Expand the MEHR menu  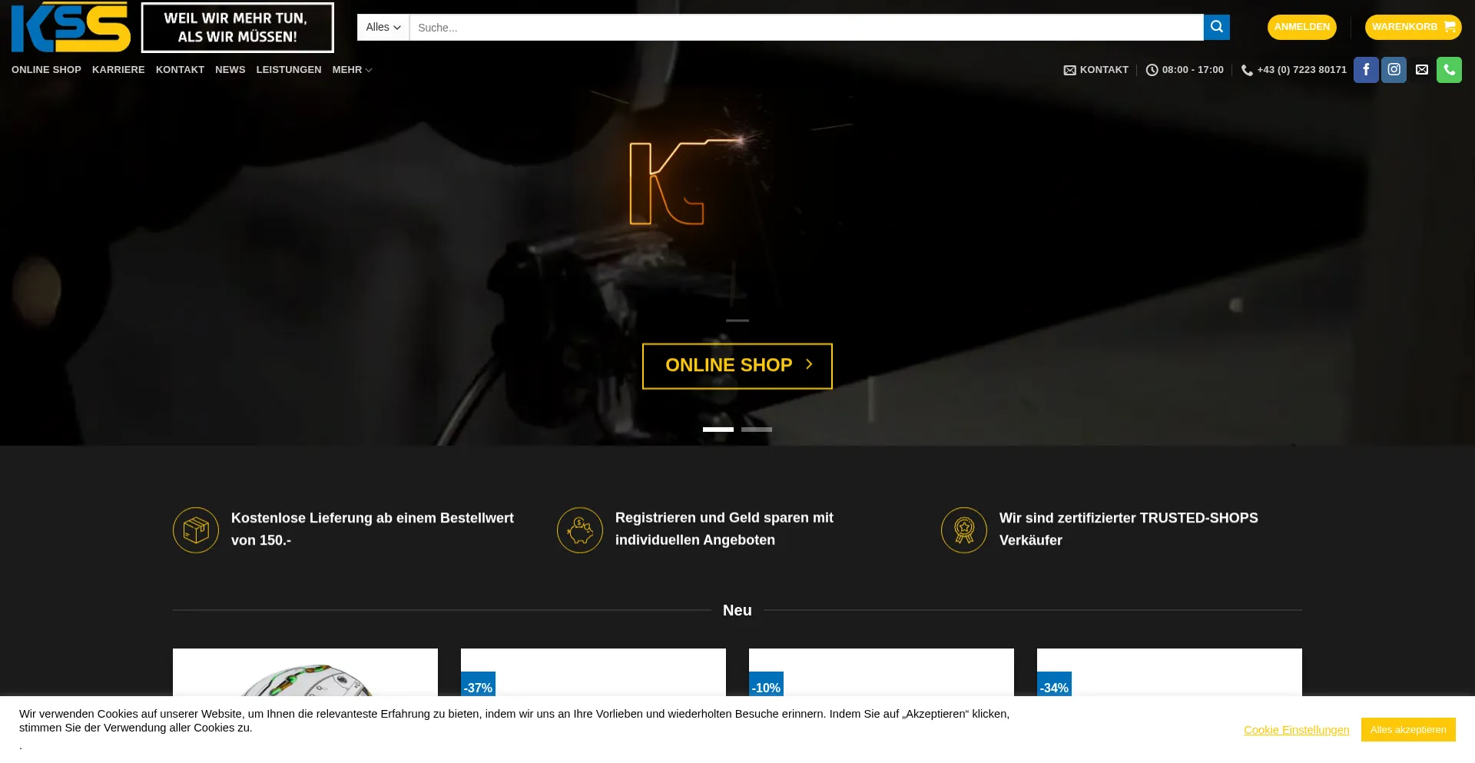point(352,70)
